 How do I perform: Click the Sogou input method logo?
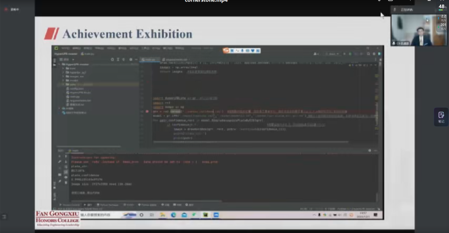[226, 51]
